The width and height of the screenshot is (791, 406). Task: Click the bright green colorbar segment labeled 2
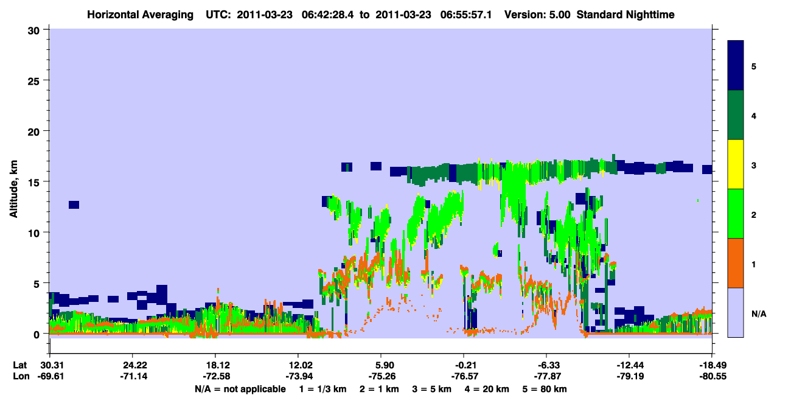pos(736,214)
